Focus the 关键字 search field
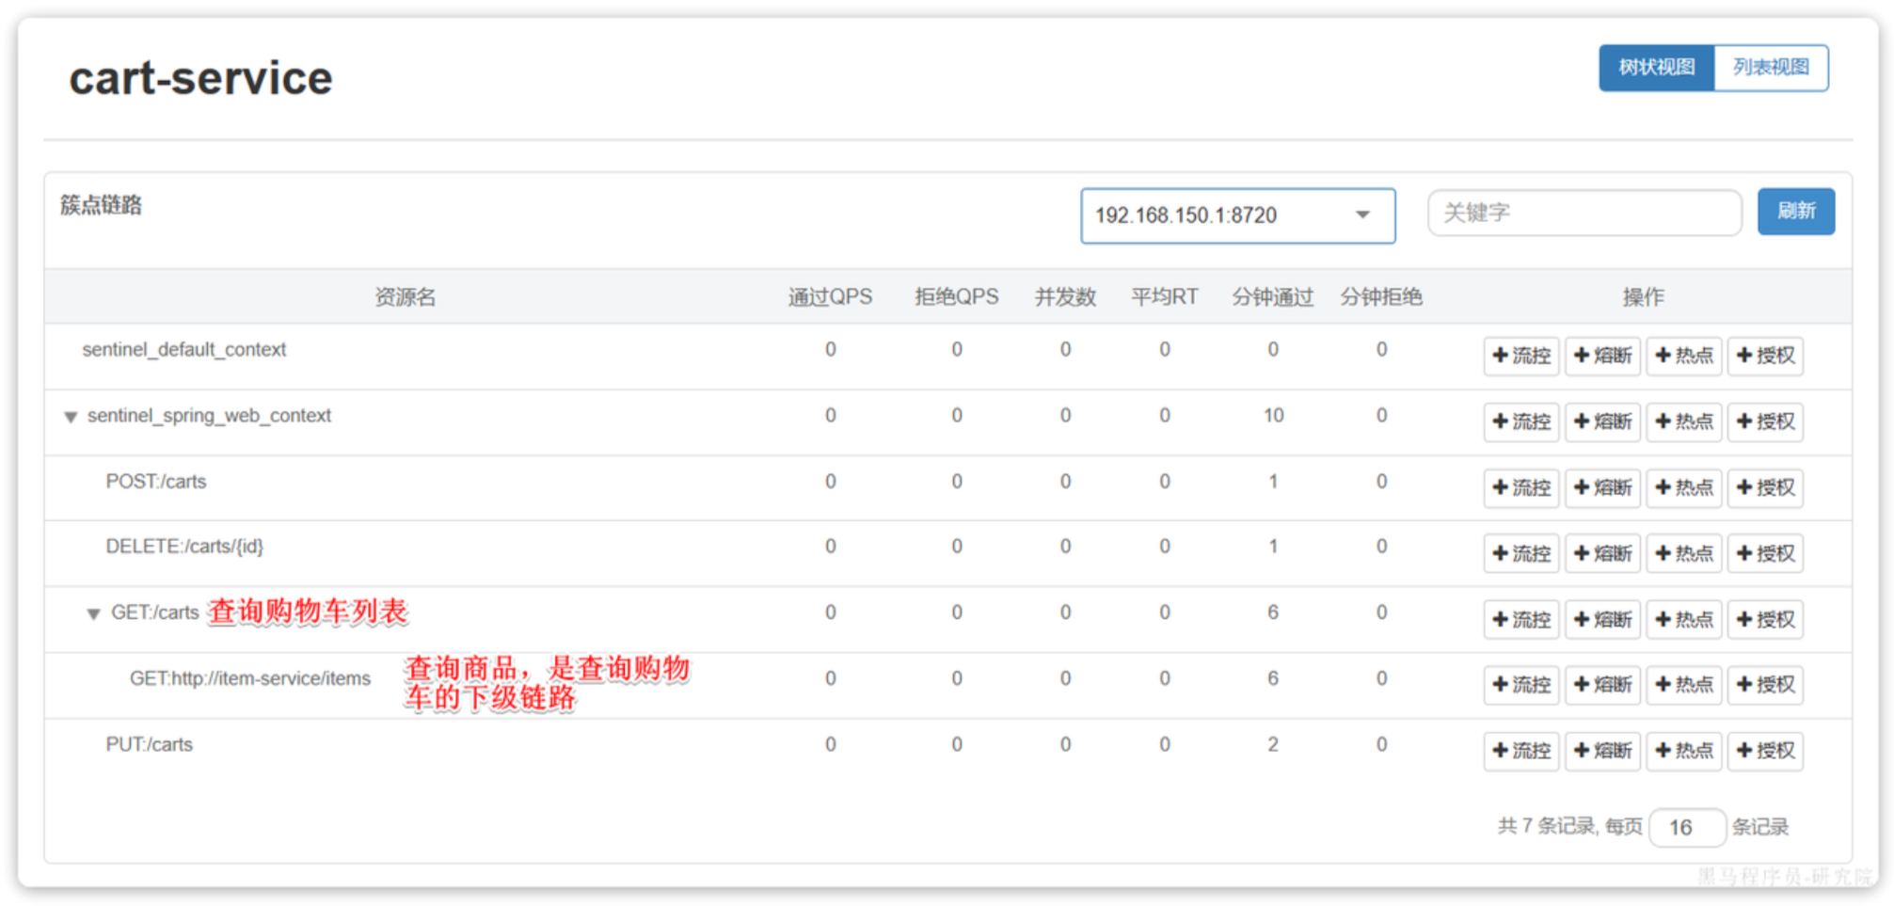This screenshot has height=906, width=1894. [1584, 213]
